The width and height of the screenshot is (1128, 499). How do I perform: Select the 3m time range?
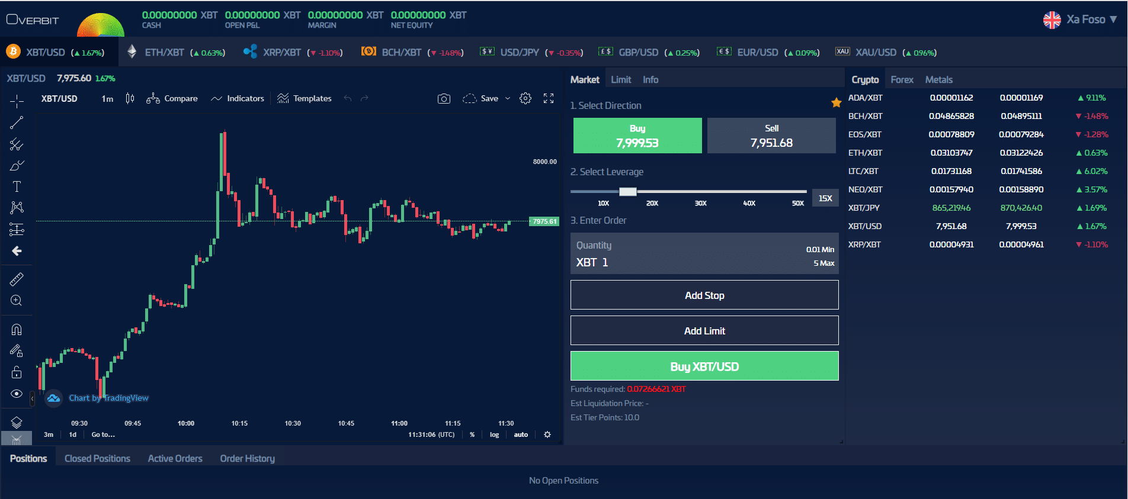pos(49,434)
